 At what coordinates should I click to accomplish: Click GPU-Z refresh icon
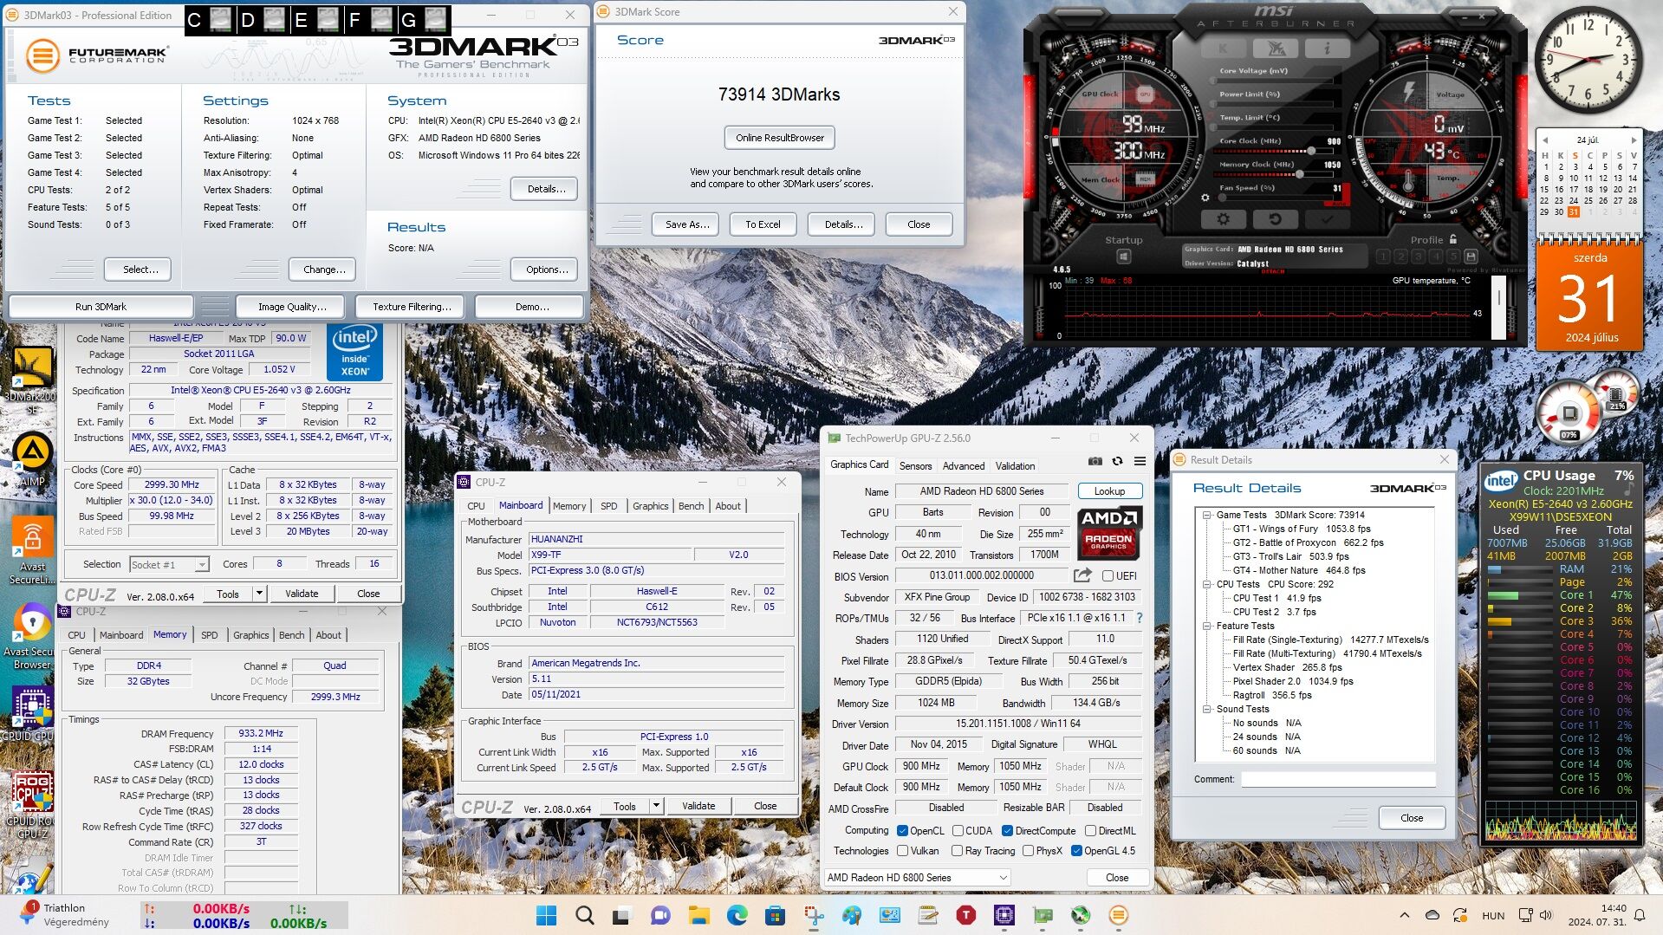pos(1118,462)
